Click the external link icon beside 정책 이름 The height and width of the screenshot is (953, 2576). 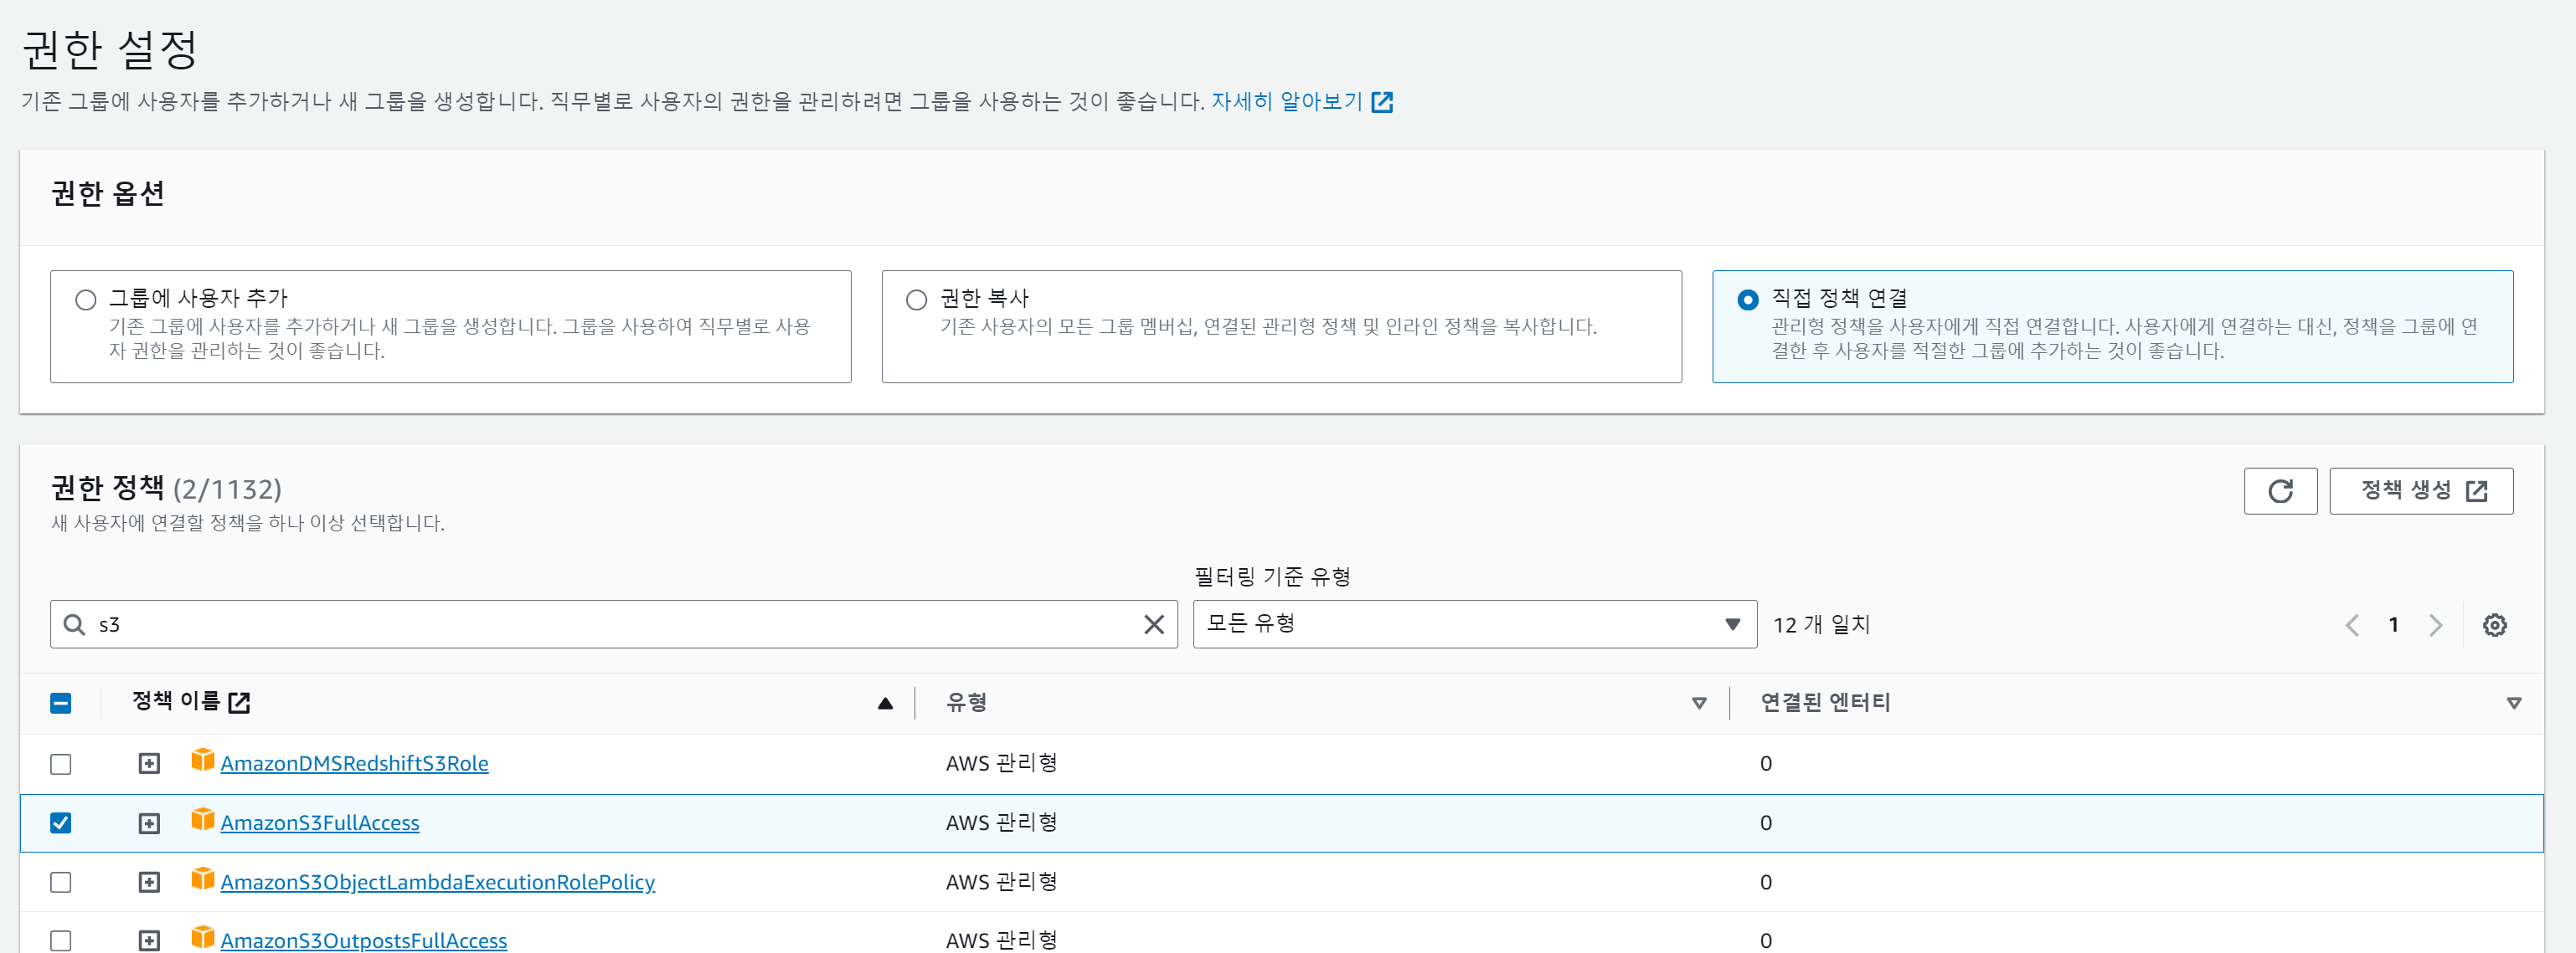(239, 704)
